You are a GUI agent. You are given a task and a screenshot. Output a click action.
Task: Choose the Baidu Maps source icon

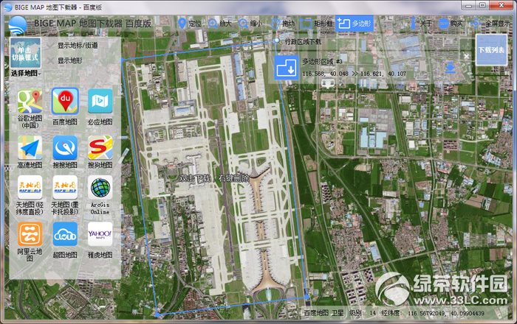click(65, 101)
